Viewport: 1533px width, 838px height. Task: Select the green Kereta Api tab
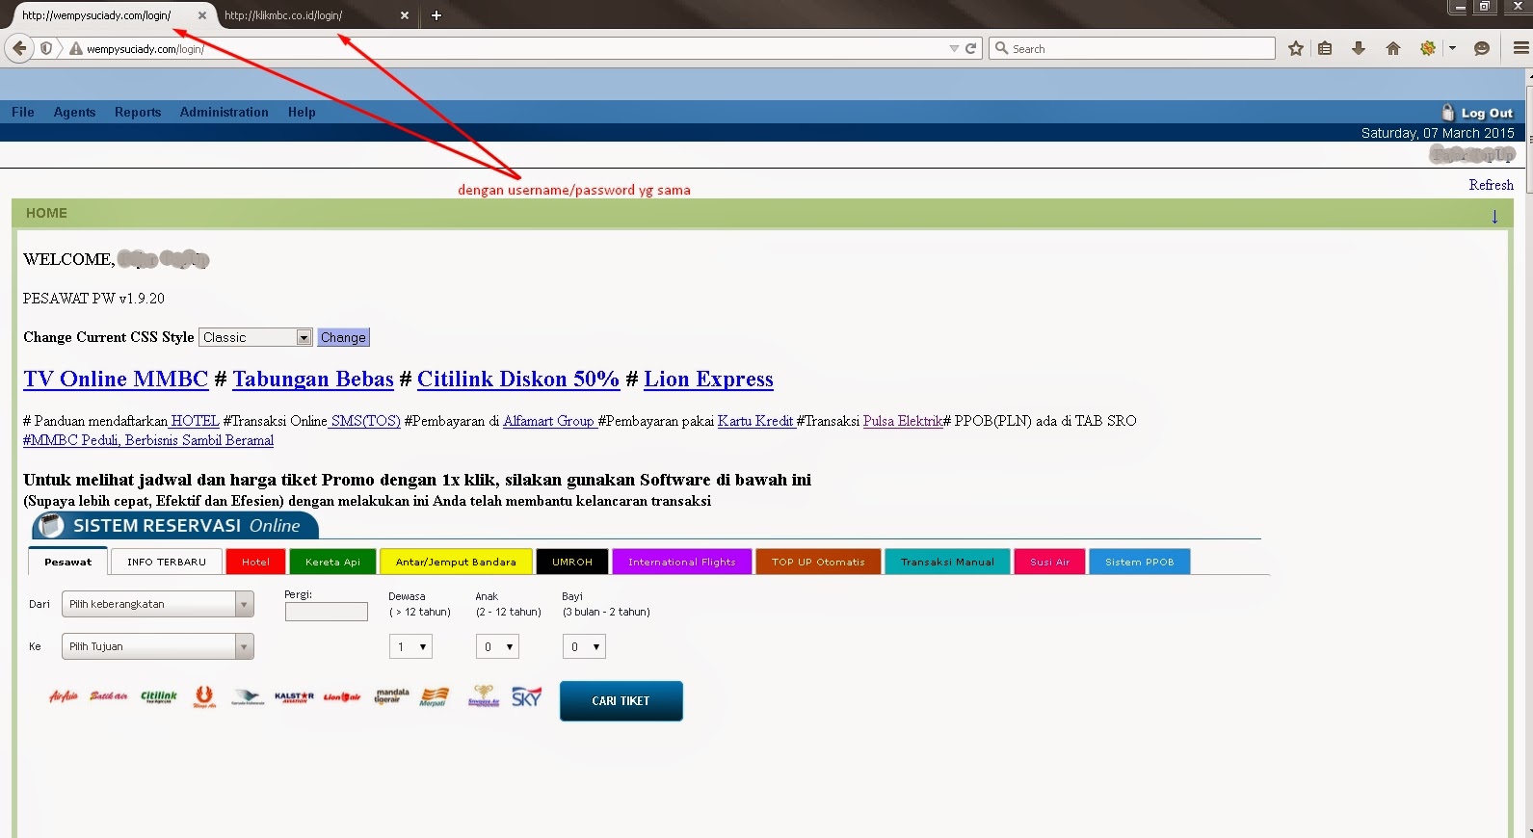332,562
